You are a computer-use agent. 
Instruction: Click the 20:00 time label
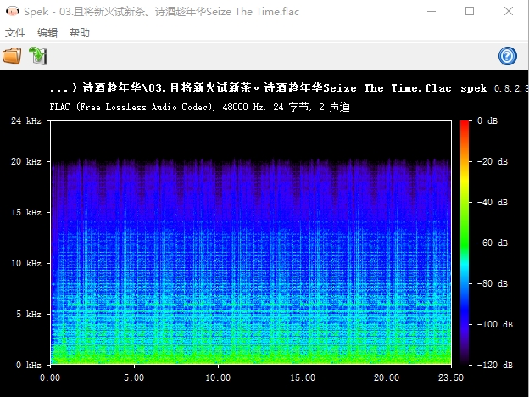coord(387,377)
